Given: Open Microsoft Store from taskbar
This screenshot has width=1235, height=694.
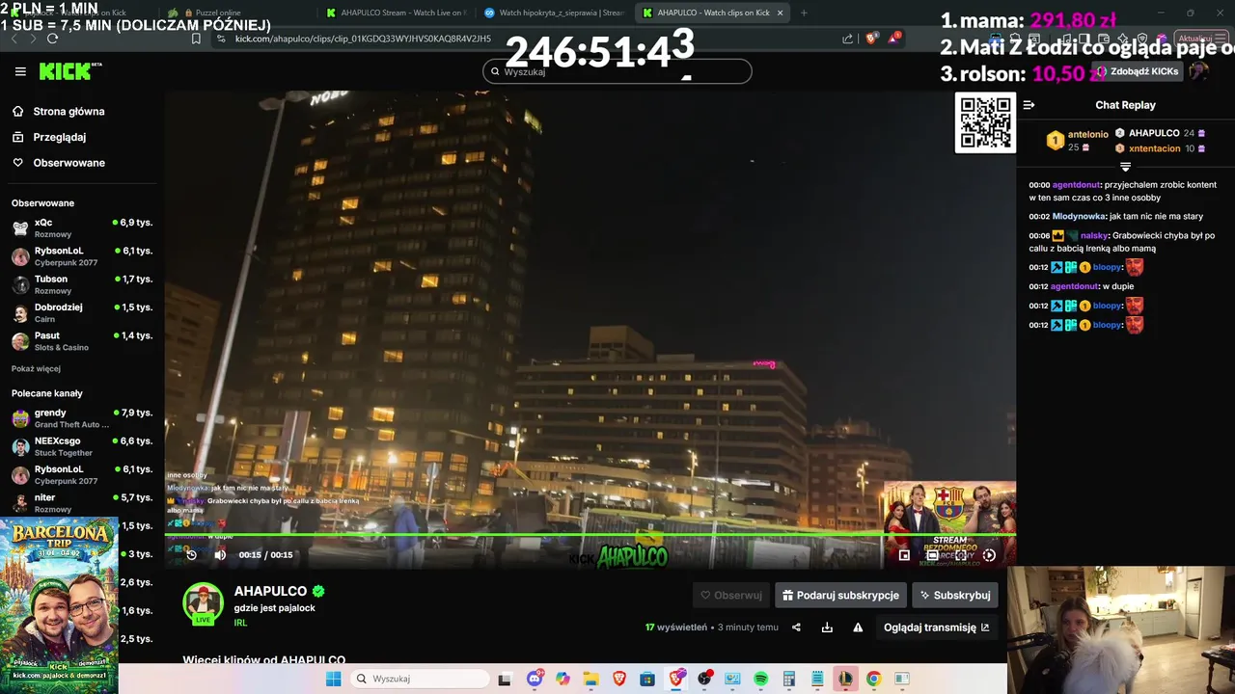Looking at the screenshot, I should tap(647, 679).
